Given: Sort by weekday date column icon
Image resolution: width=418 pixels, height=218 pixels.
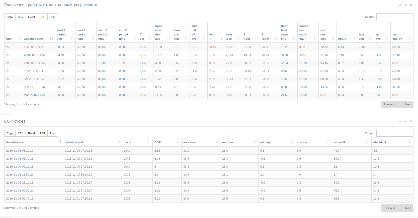Looking at the screenshot, I should click(x=51, y=38).
